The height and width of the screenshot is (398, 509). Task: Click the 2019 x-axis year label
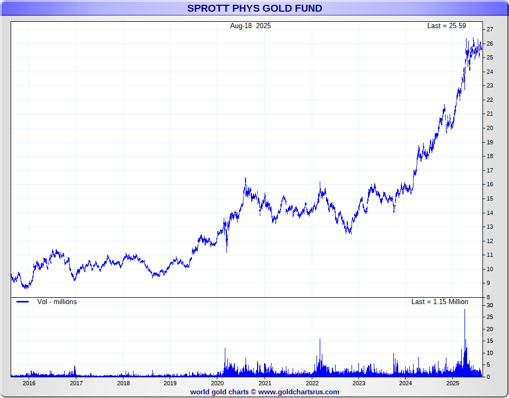click(x=170, y=383)
